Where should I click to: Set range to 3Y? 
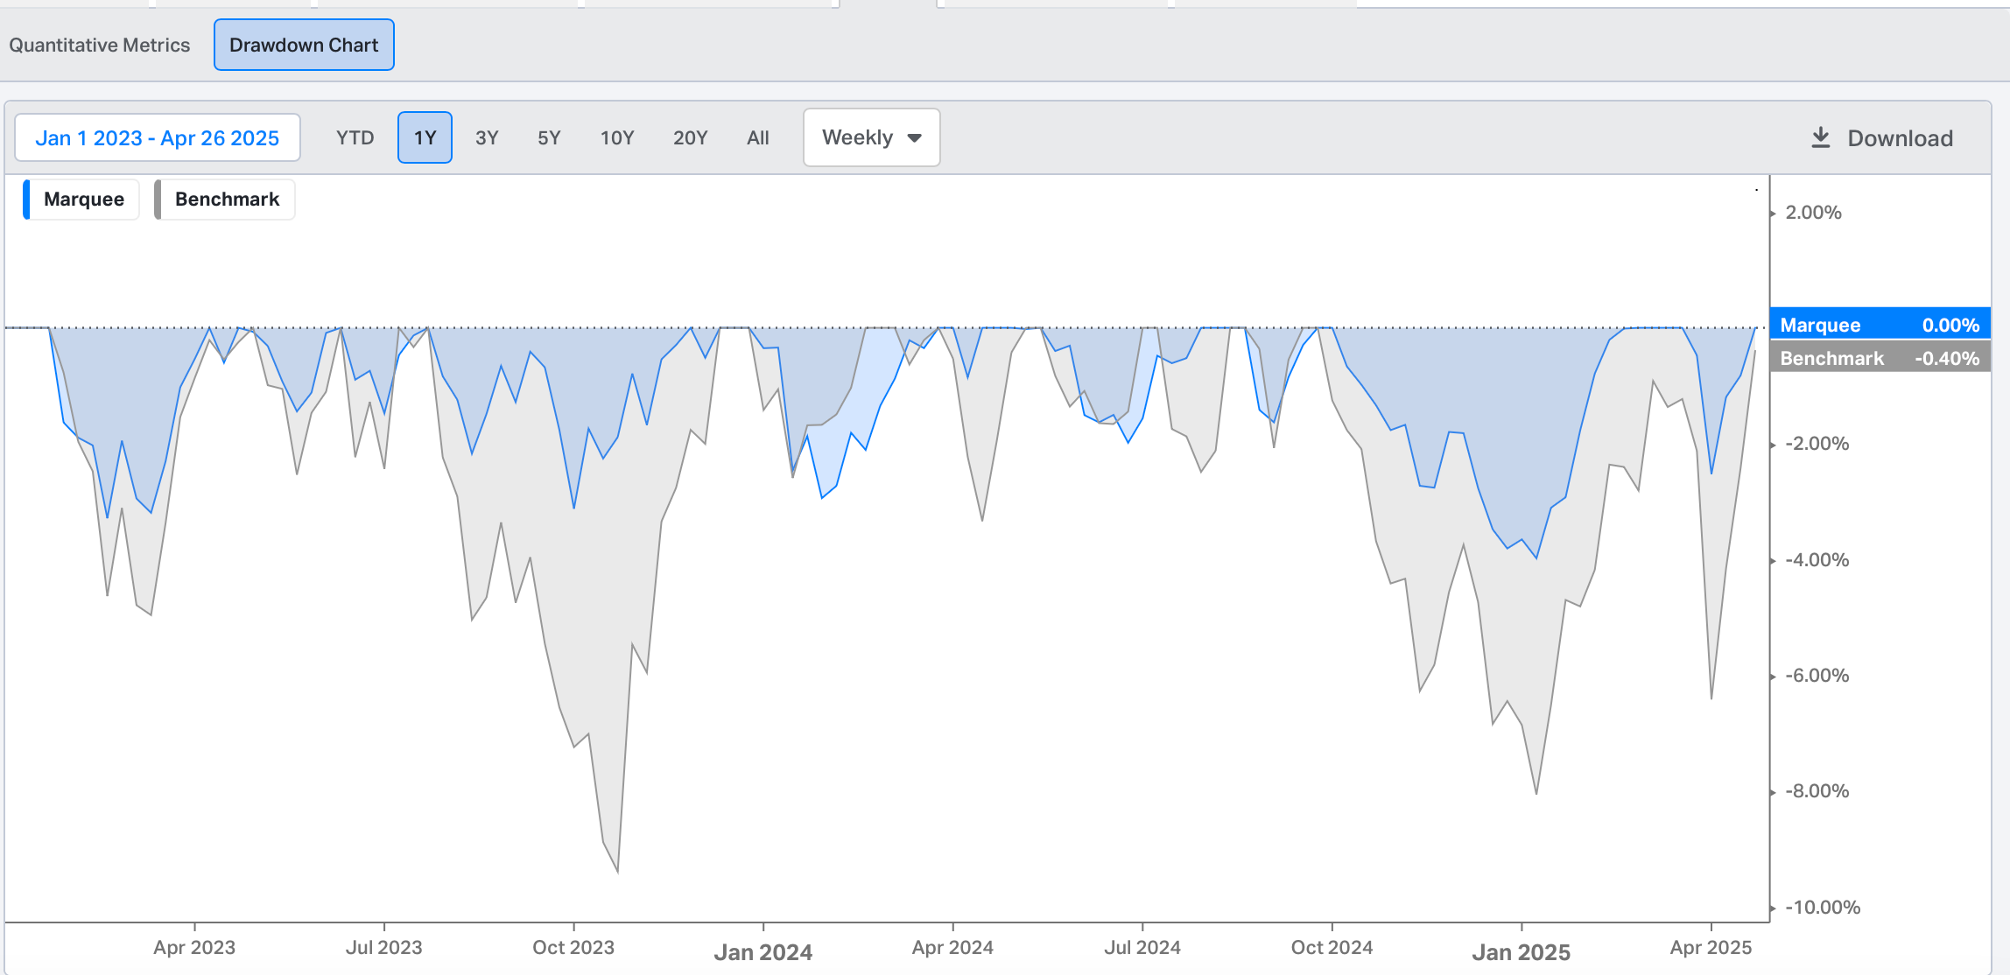click(487, 138)
